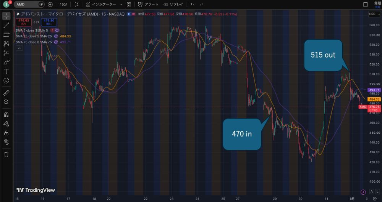This screenshot has height=202, width=382.
Task: Click the SMA 75 indicator legend
Action: click(x=34, y=42)
